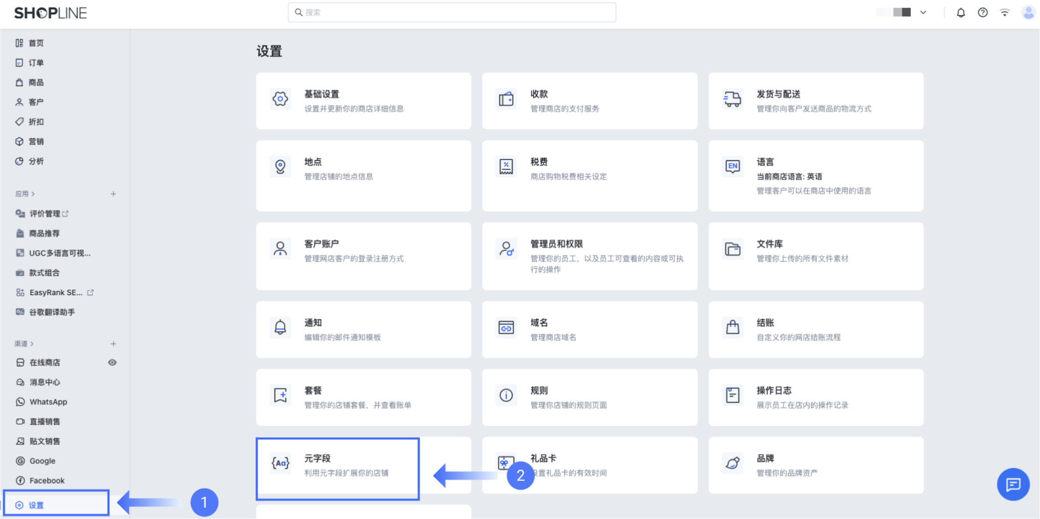Add a channel with the 渠道 plus
Image resolution: width=1040 pixels, height=519 pixels.
(113, 344)
